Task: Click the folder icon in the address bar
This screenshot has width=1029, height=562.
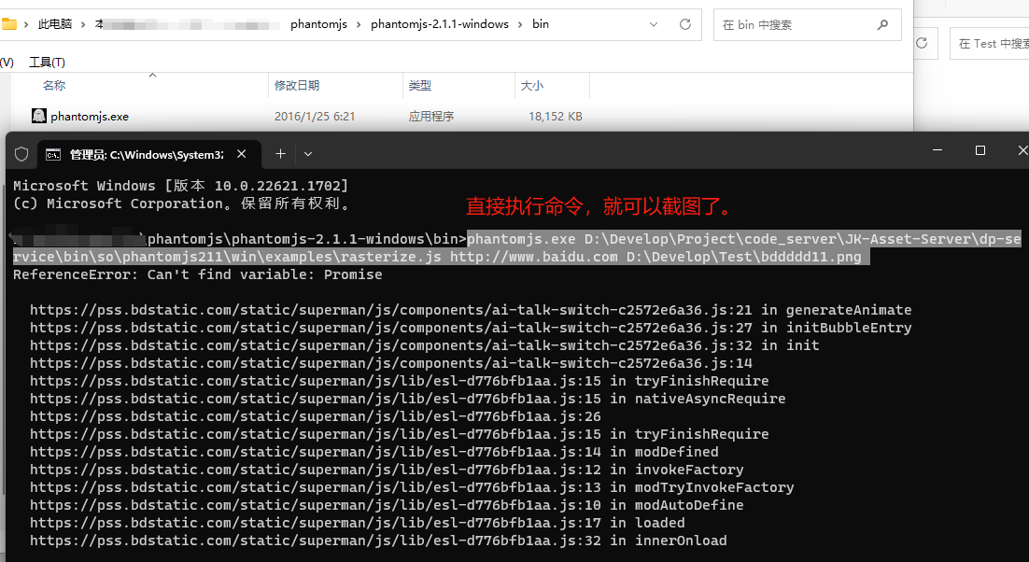Action: click(x=8, y=24)
